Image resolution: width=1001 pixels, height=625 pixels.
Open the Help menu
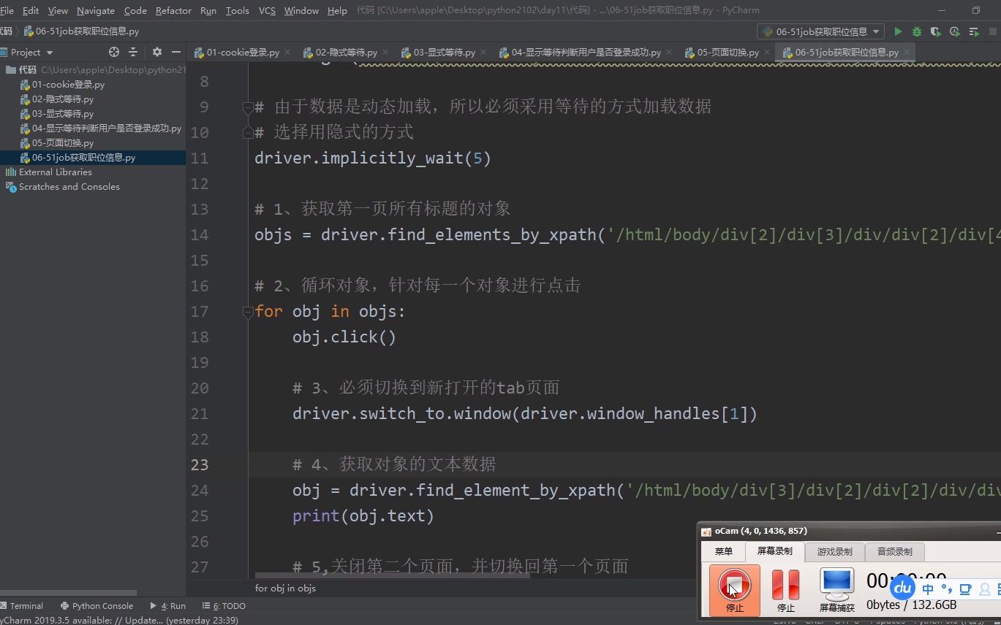tap(337, 10)
